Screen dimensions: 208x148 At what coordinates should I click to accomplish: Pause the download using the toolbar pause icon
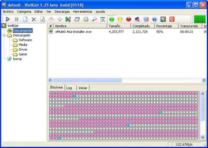[17, 19]
